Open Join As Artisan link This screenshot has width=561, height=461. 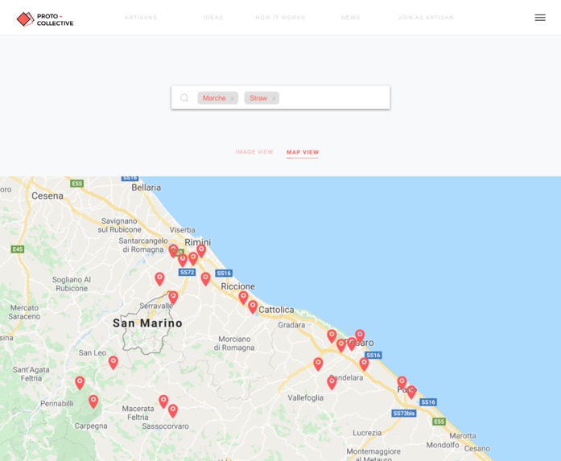click(x=426, y=18)
